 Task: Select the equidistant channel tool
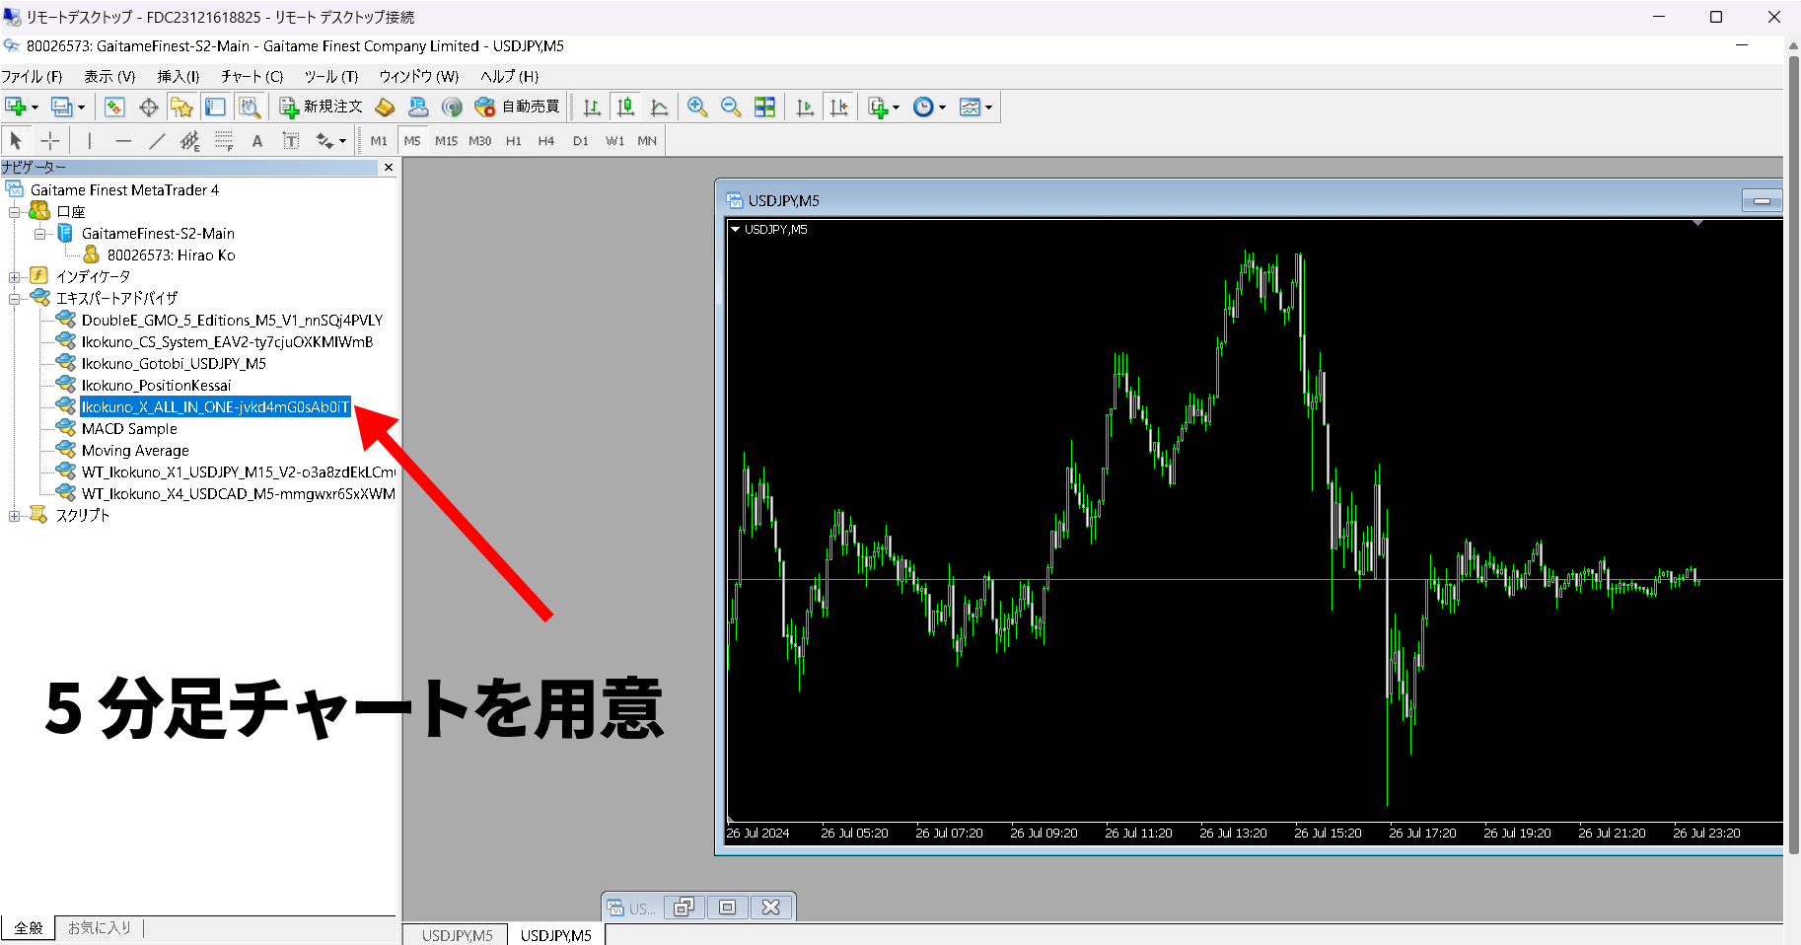(190, 141)
